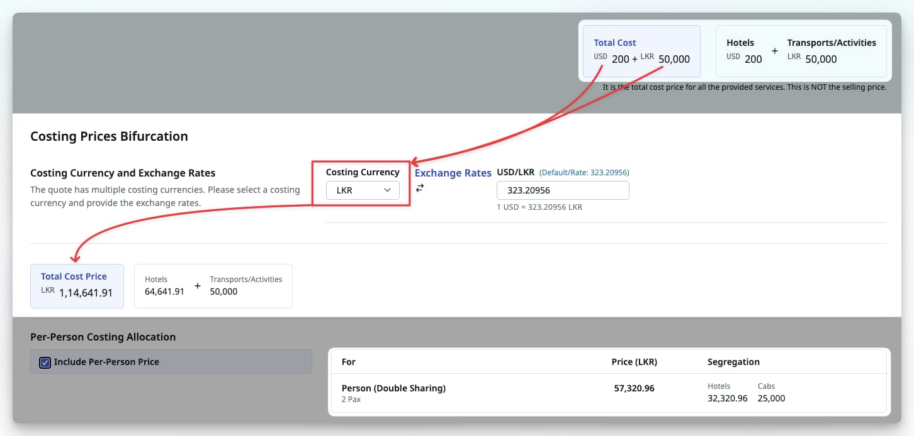Select the Total Cost Price card
The width and height of the screenshot is (914, 436).
click(x=77, y=286)
